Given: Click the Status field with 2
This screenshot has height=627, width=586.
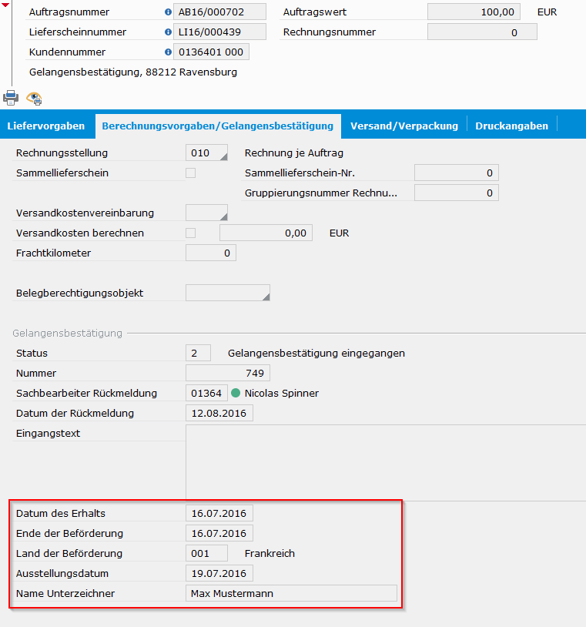Looking at the screenshot, I should click(x=198, y=353).
